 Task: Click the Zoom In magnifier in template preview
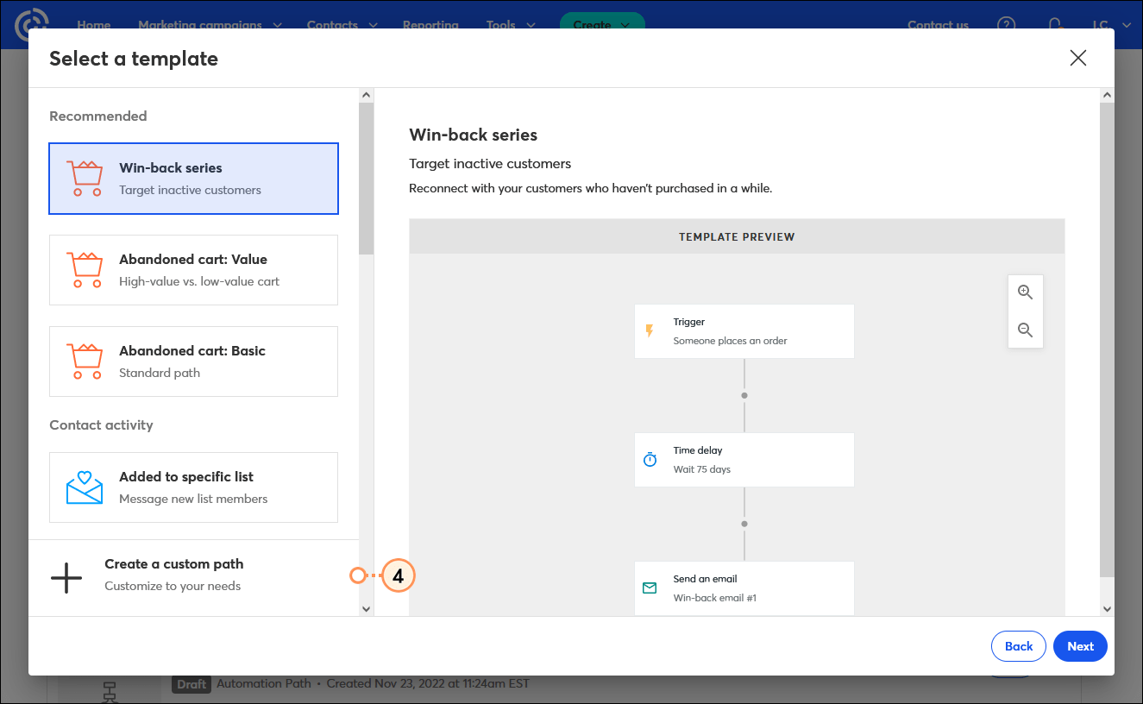pos(1025,292)
